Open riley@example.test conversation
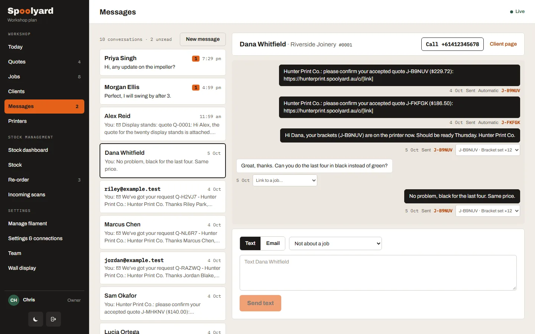 (x=163, y=197)
